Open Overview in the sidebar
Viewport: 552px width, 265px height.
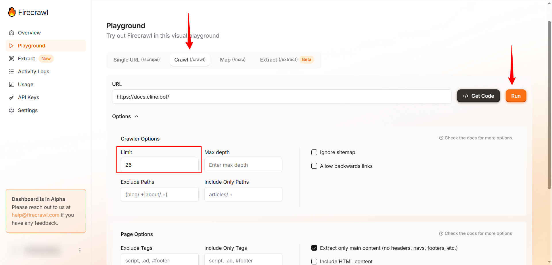pyautogui.click(x=46, y=33)
